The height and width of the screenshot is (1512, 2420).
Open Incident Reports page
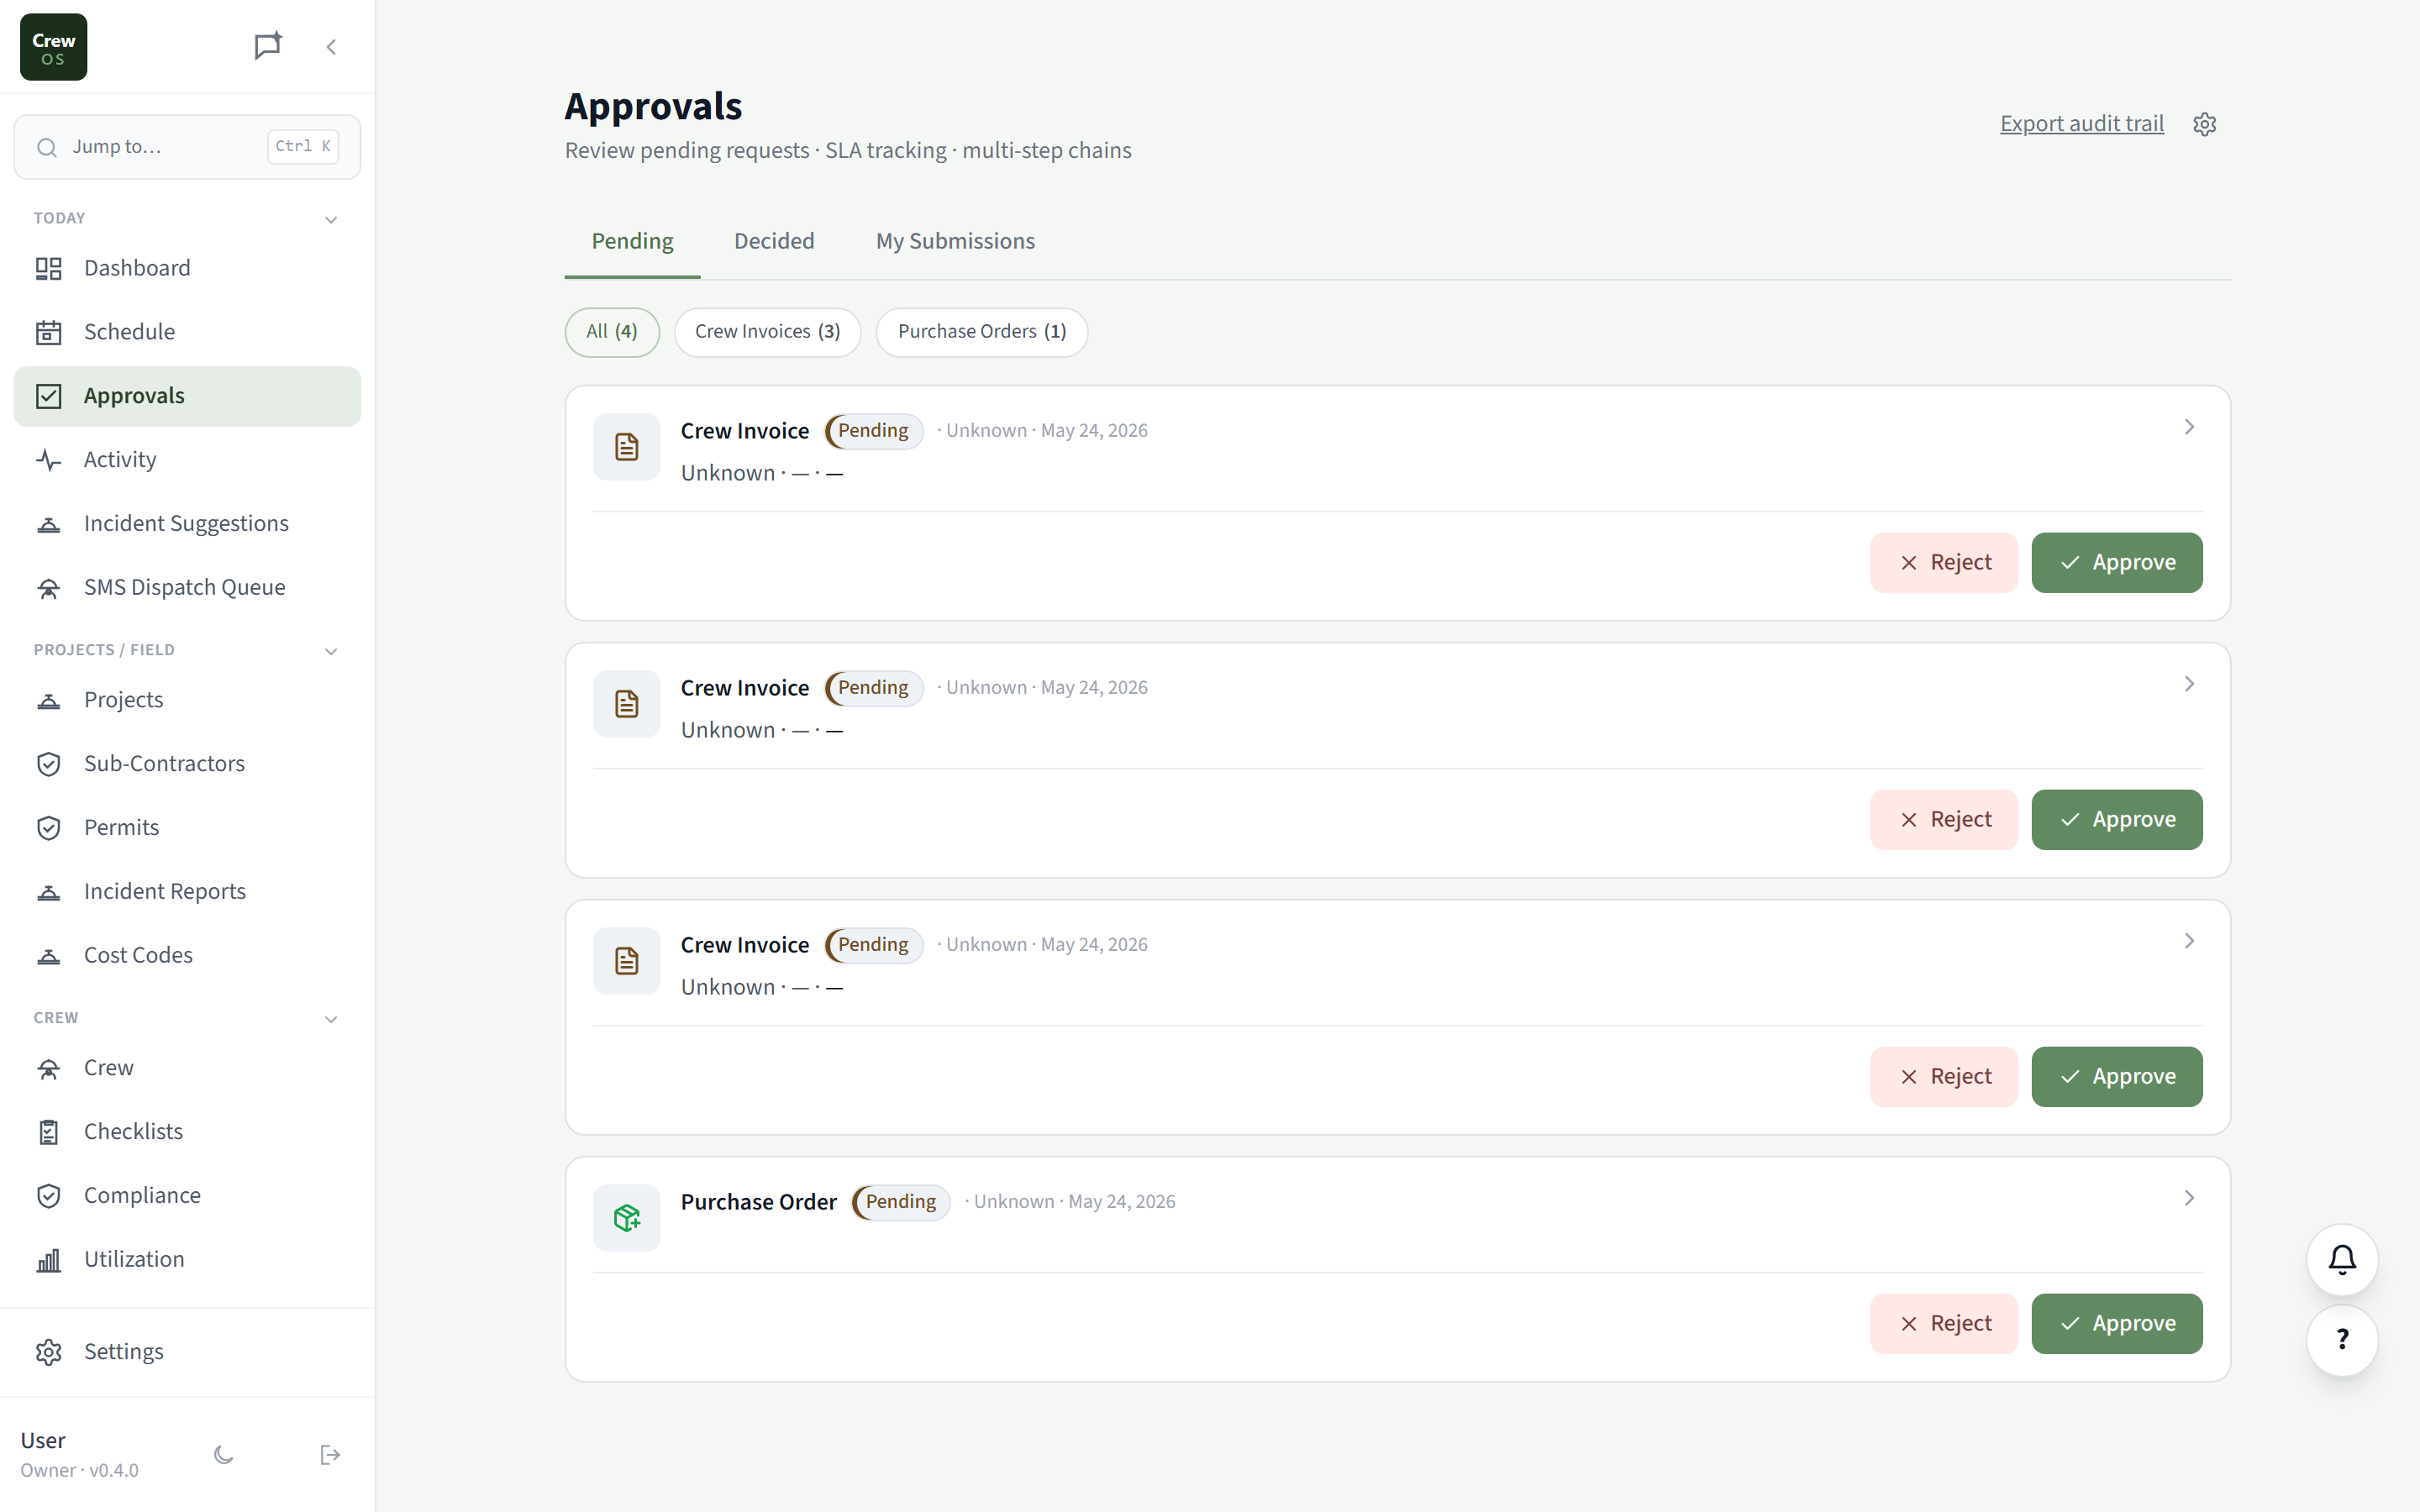(187, 892)
